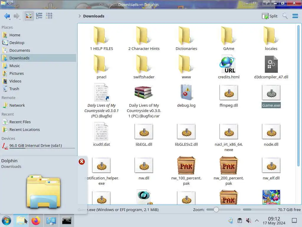Viewport: 302px width, 227px height.
Task: Click the vertical scrollbar of file view
Action: pyautogui.click(x=298, y=95)
